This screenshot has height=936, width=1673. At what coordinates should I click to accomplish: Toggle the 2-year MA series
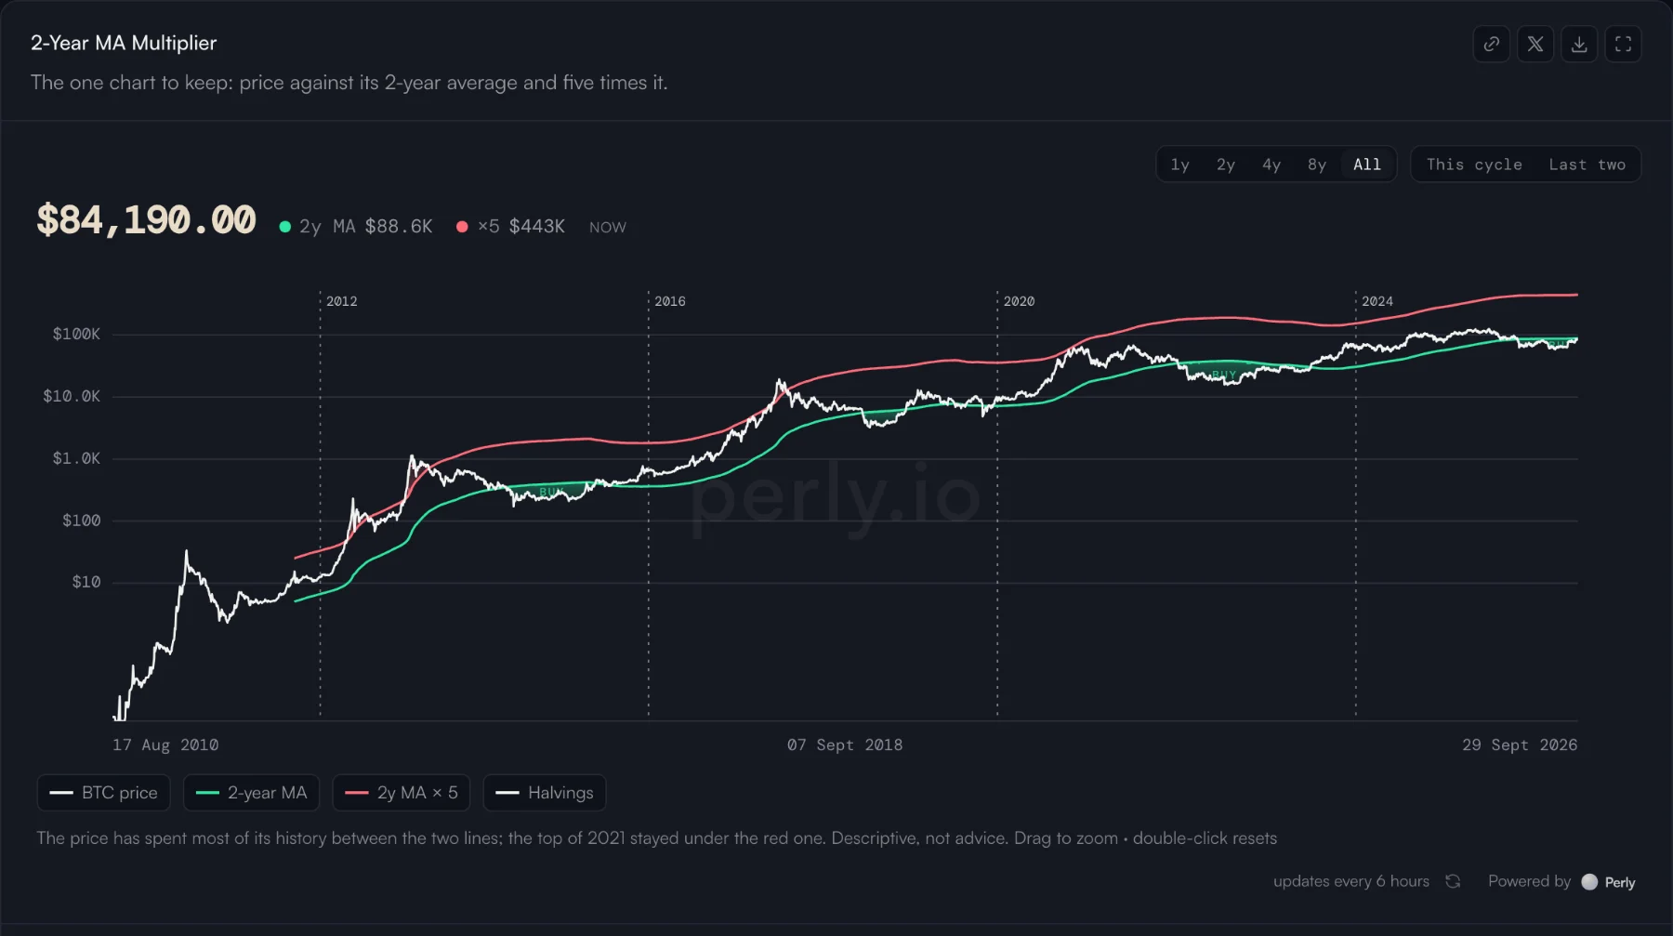coord(251,793)
